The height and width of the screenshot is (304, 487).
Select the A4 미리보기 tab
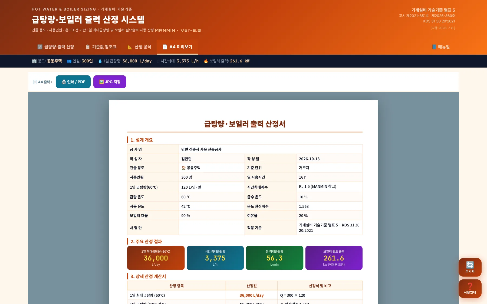[177, 47]
